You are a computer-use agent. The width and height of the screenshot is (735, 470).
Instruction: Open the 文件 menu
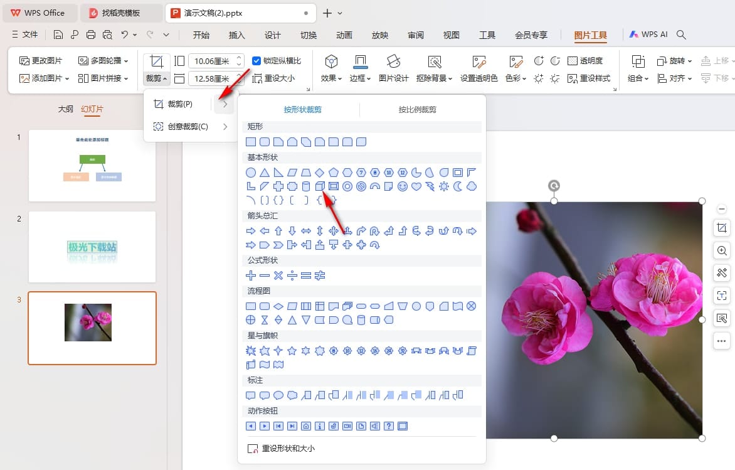tap(25, 35)
